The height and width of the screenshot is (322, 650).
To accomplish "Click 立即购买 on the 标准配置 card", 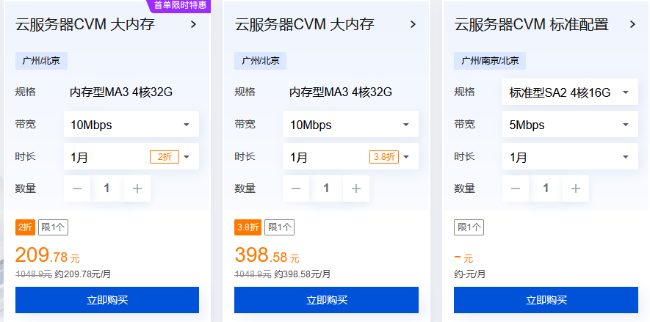I will coord(546,300).
